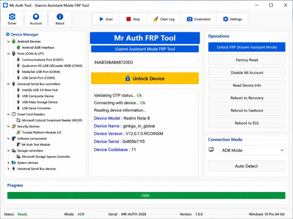The image size is (293, 219).
Task: Click Unlock FRP (Xiaomi Assistant Mode) button
Action: tap(247, 47)
